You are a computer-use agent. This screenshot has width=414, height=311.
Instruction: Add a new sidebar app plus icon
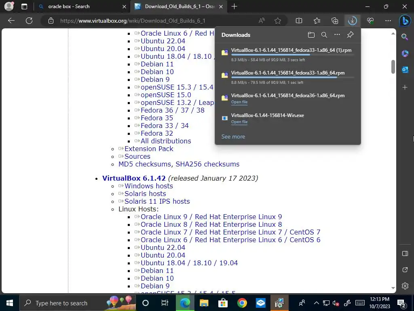tap(405, 87)
